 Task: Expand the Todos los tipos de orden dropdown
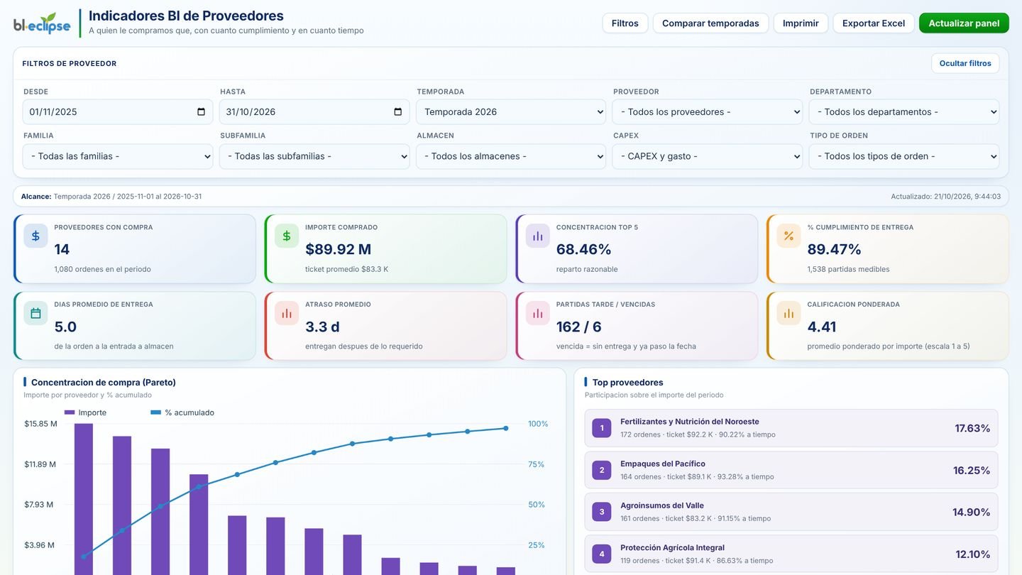[x=904, y=156]
